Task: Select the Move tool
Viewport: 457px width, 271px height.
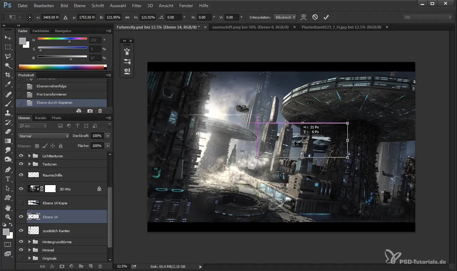Action: pos(8,37)
